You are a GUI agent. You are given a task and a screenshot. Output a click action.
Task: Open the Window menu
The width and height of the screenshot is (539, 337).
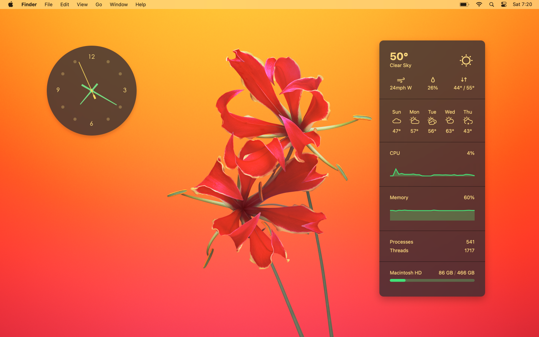(x=119, y=4)
